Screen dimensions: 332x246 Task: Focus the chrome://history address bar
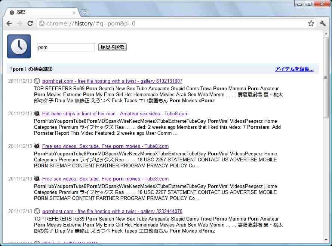pos(176,23)
